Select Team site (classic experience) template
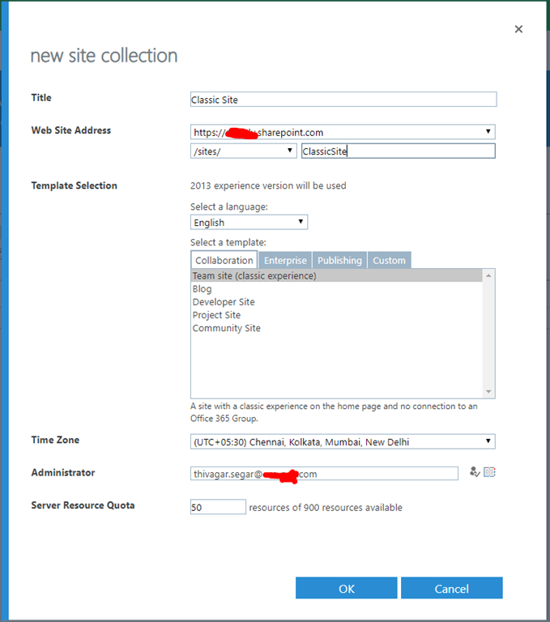 pos(336,275)
